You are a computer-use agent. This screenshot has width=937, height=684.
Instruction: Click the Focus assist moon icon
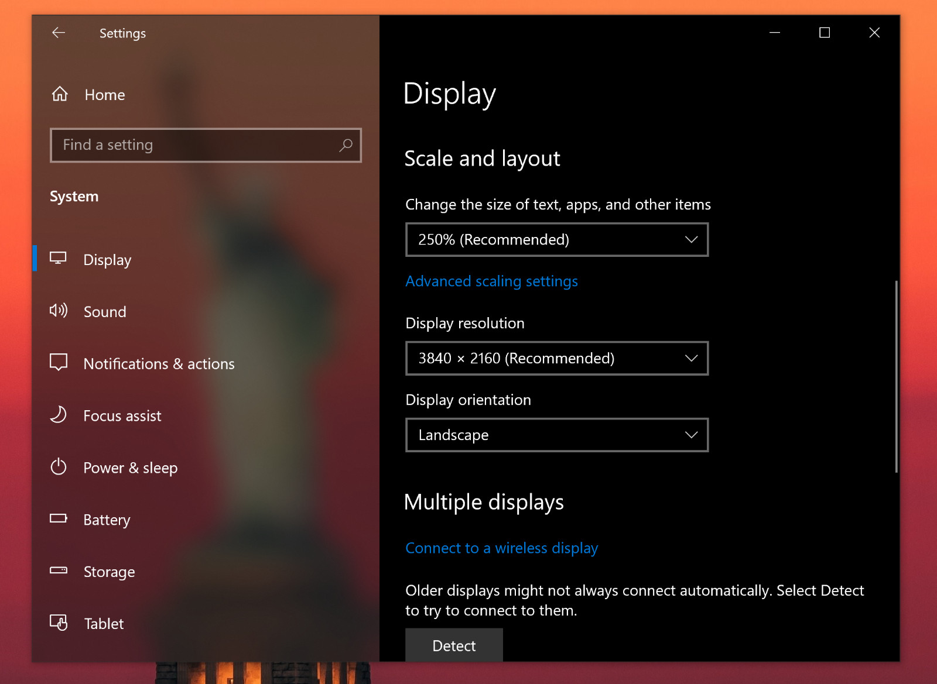pyautogui.click(x=59, y=414)
